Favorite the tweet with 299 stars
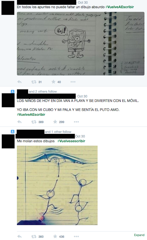Image resolution: width=147 pixels, height=240 pixels. click(55, 122)
